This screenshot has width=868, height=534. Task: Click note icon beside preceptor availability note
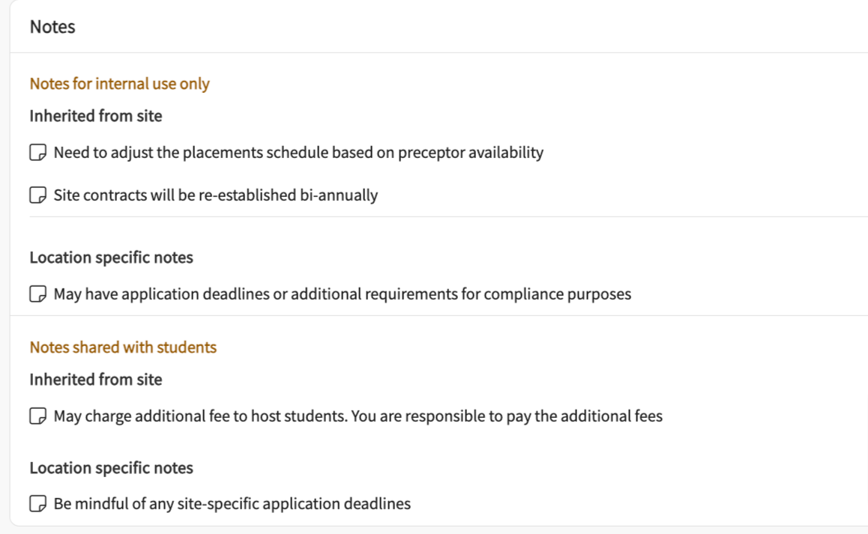(x=37, y=153)
